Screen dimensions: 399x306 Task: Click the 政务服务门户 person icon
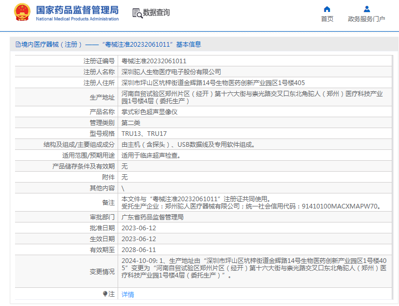click(x=367, y=9)
